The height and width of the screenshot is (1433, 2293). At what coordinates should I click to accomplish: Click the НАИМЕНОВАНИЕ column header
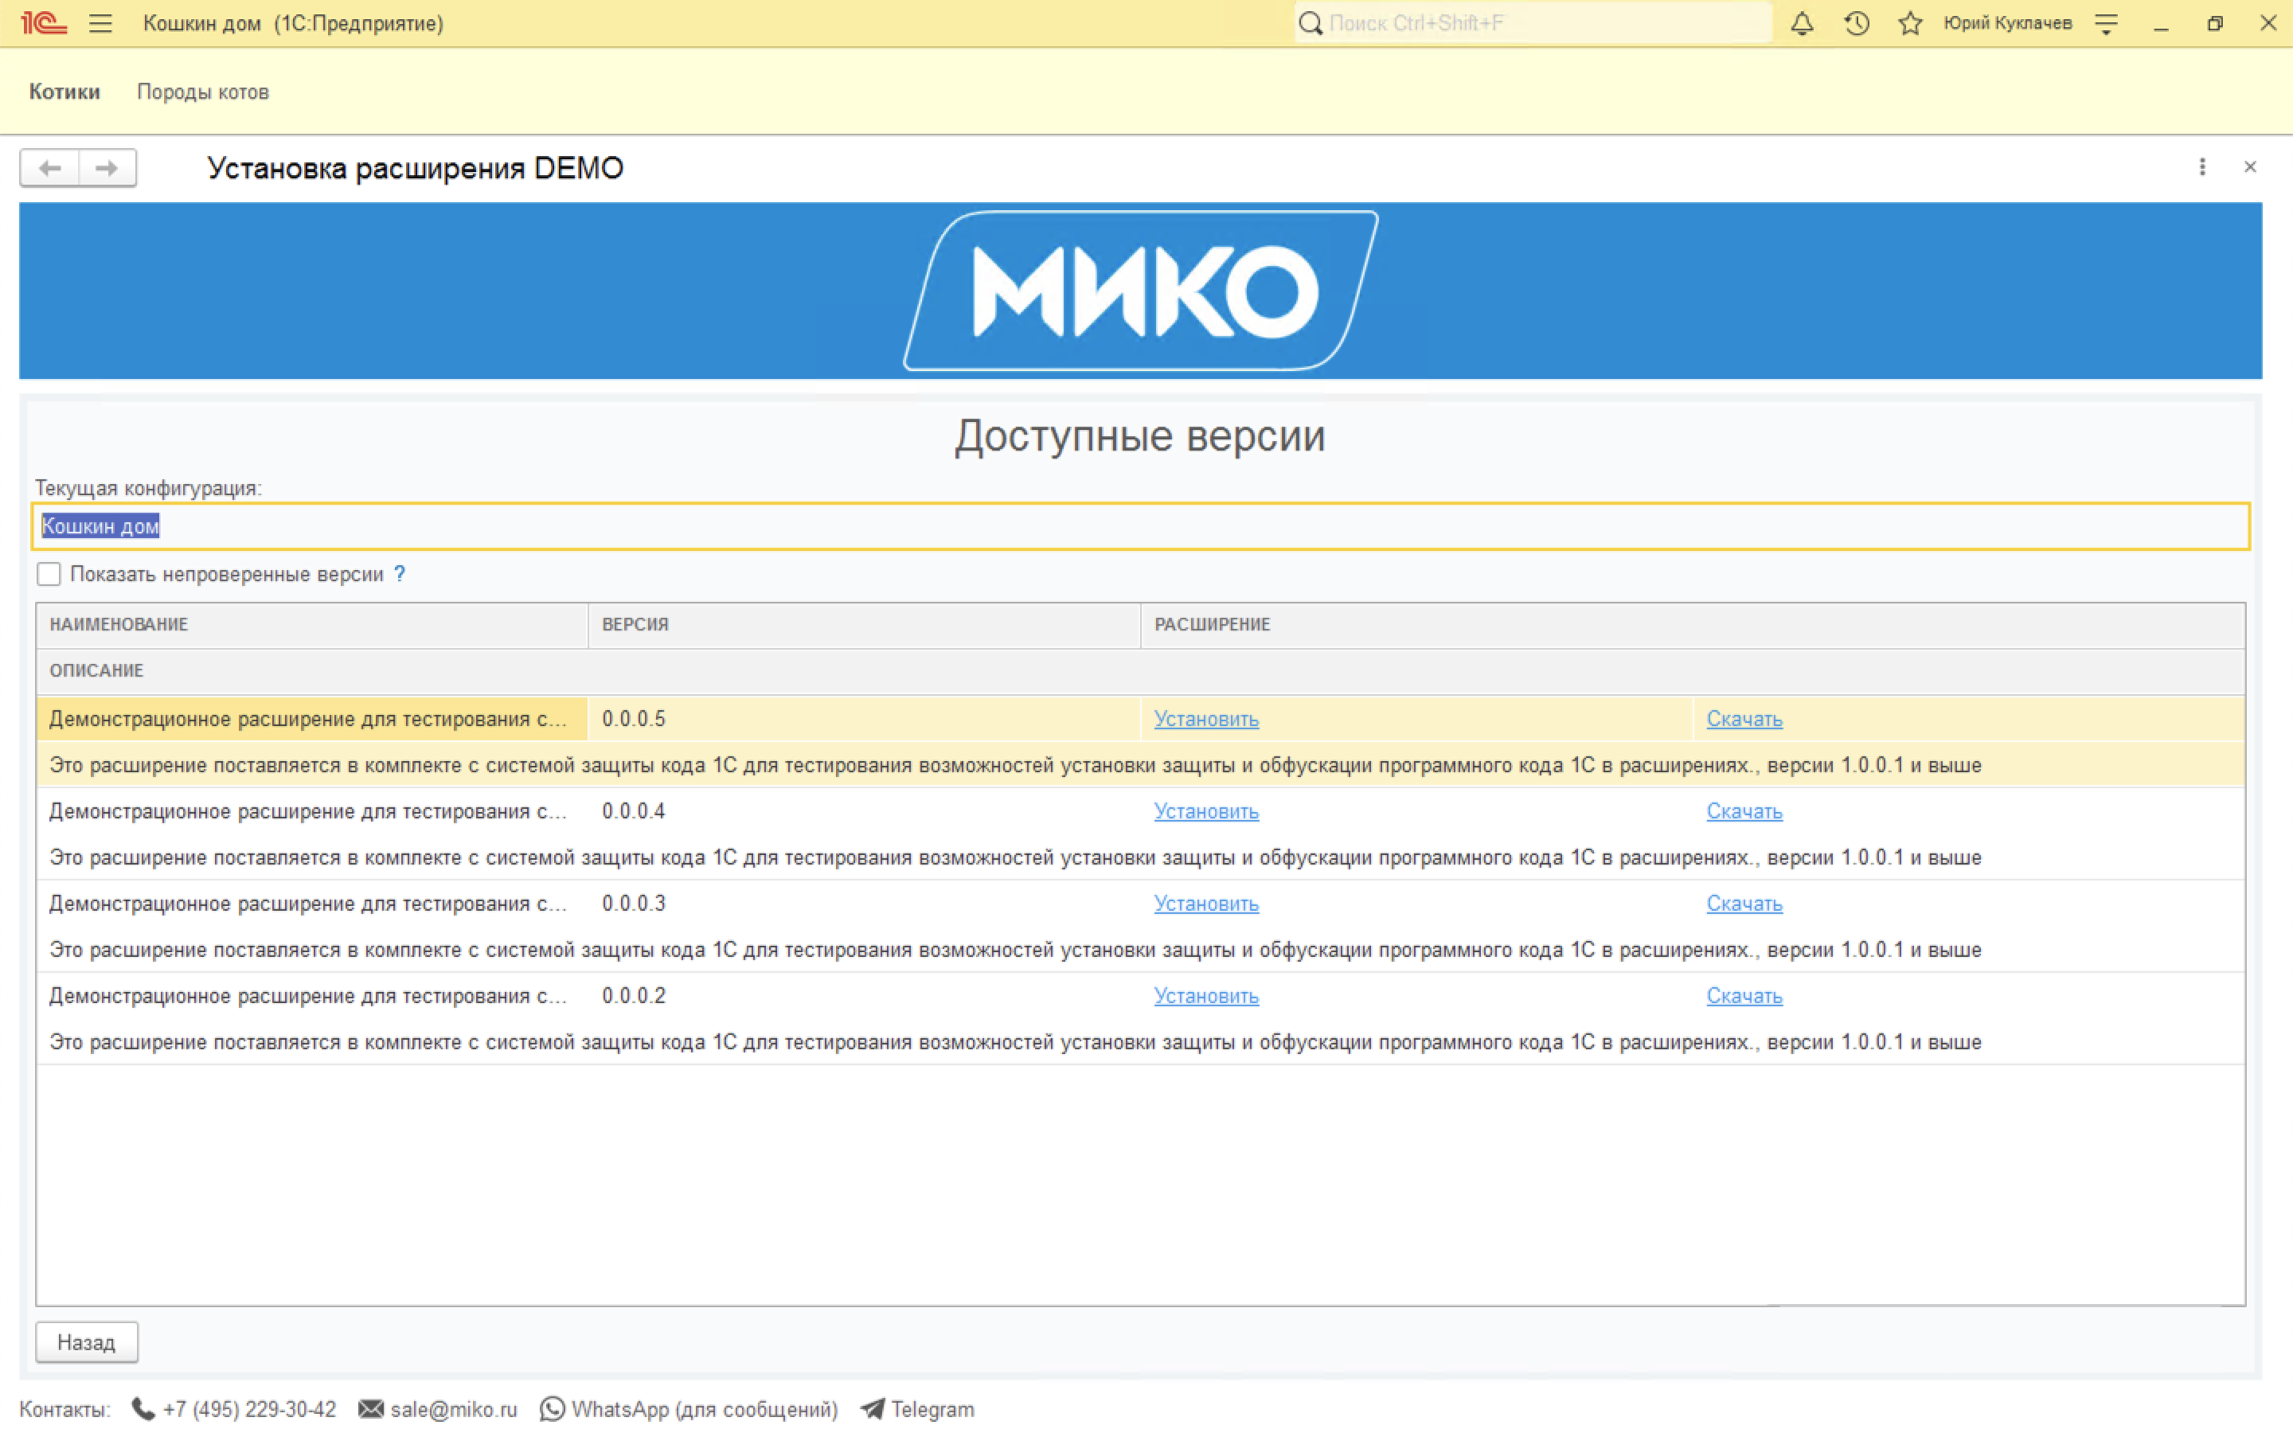312,625
